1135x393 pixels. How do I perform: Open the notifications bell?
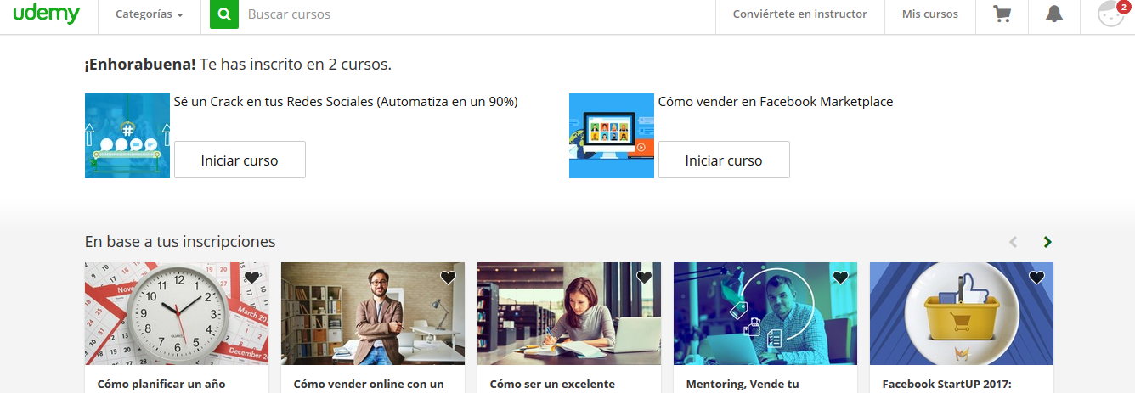(1054, 14)
